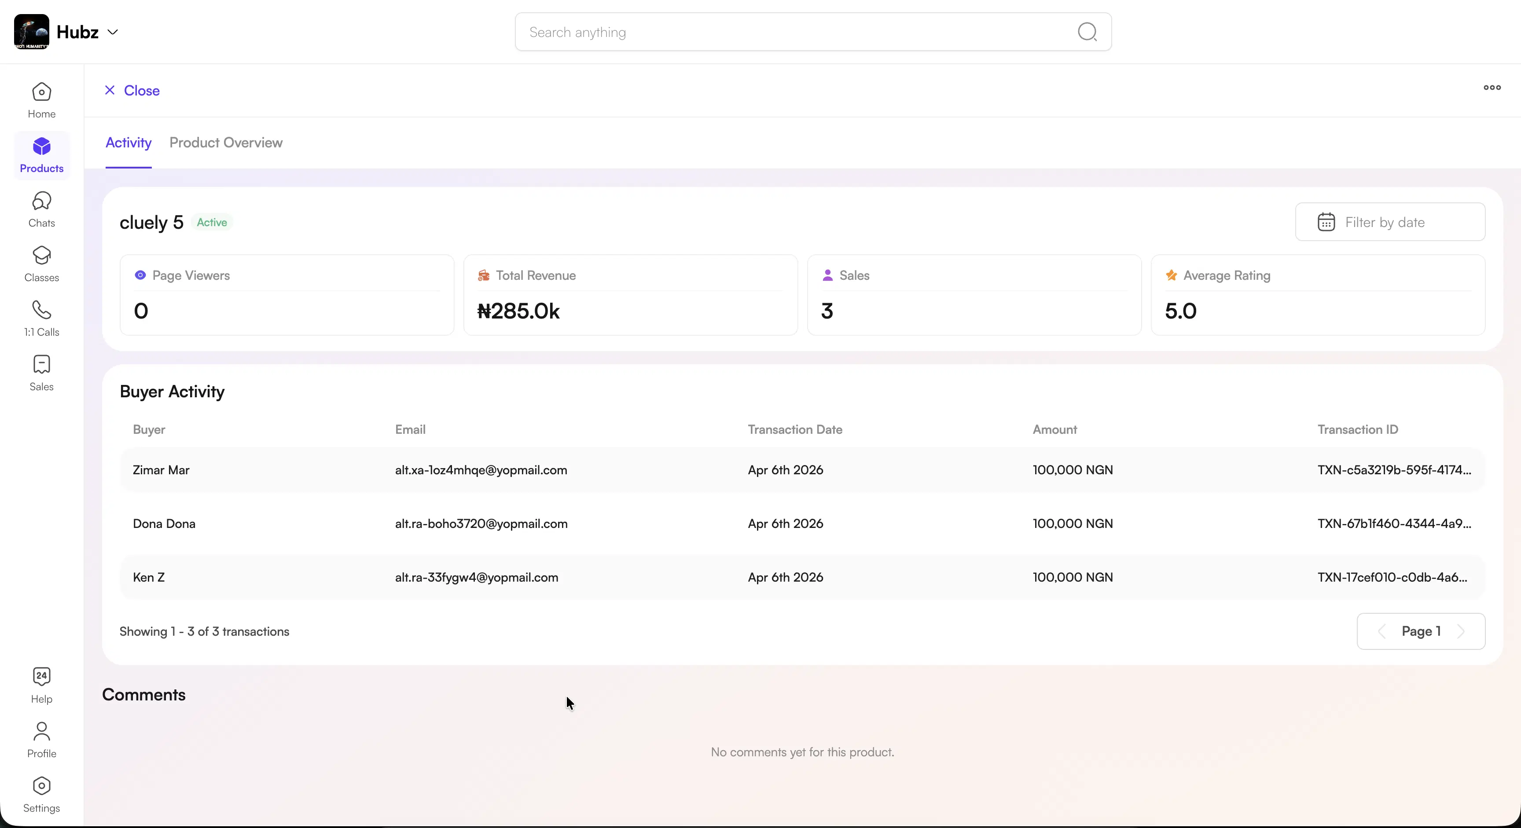Click the Buyer column header
The height and width of the screenshot is (828, 1521).
tap(149, 430)
